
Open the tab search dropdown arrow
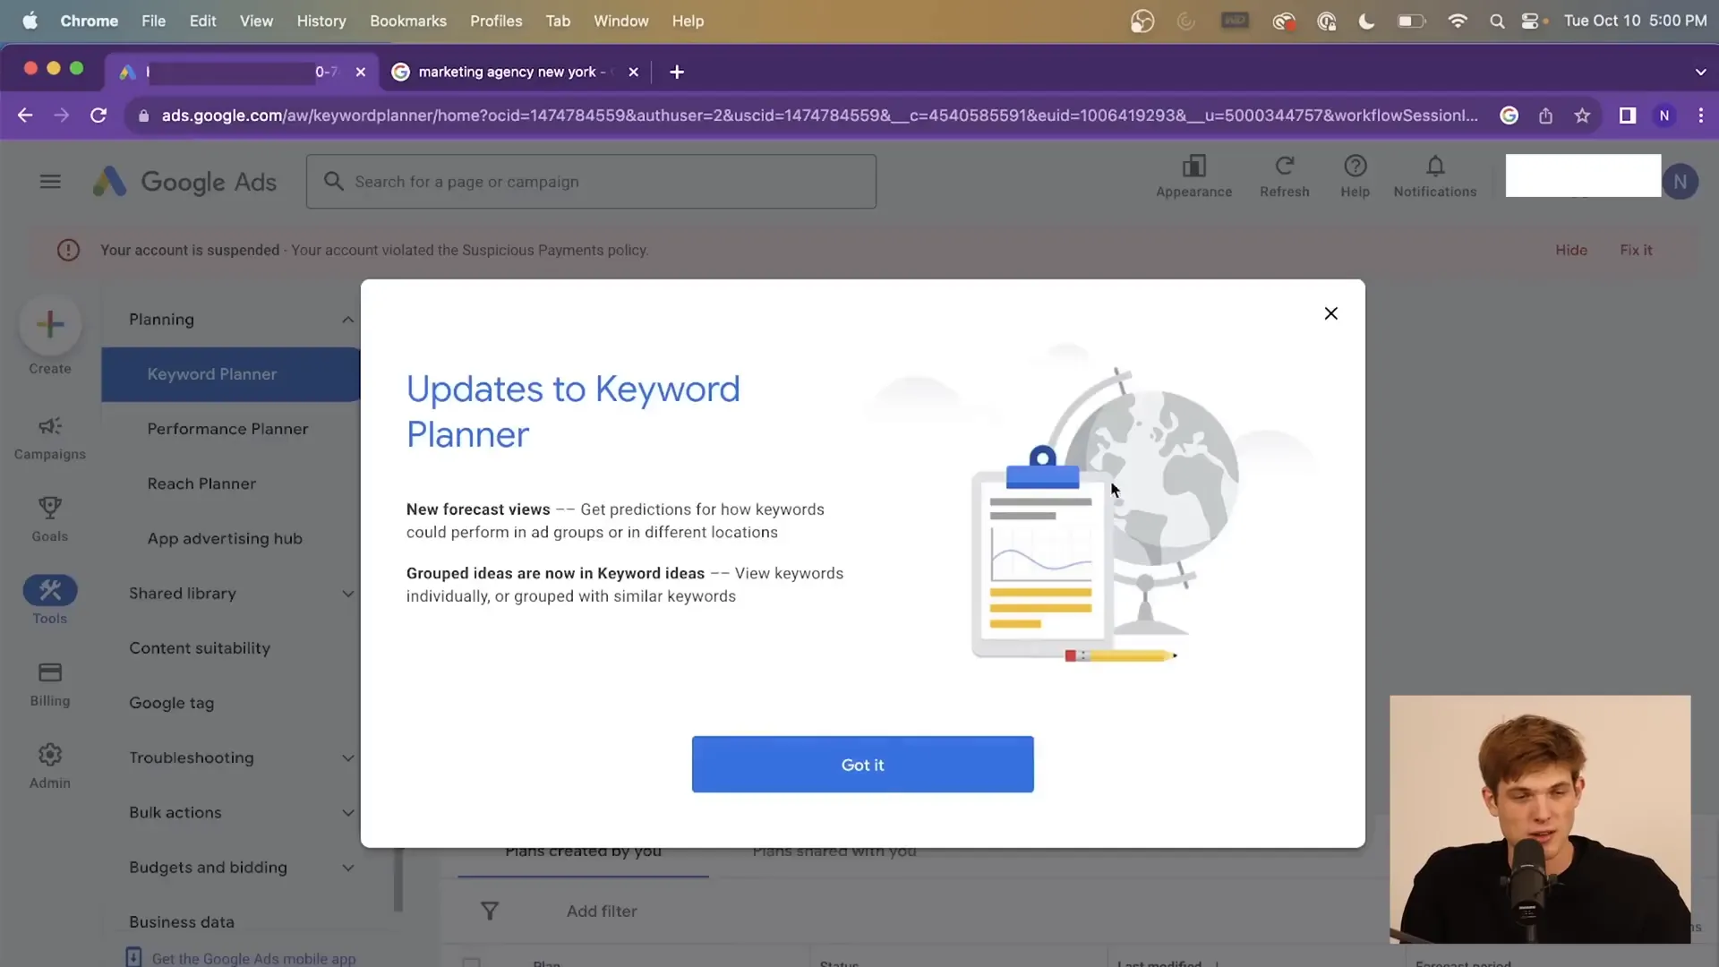[x=1700, y=72]
